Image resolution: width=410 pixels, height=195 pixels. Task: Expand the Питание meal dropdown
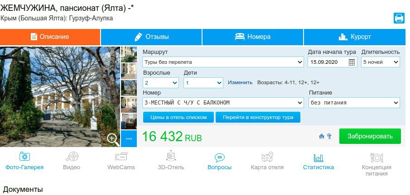pyautogui.click(x=354, y=103)
